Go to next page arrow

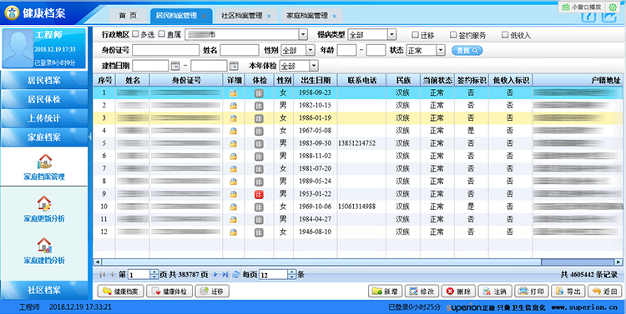pos(215,275)
